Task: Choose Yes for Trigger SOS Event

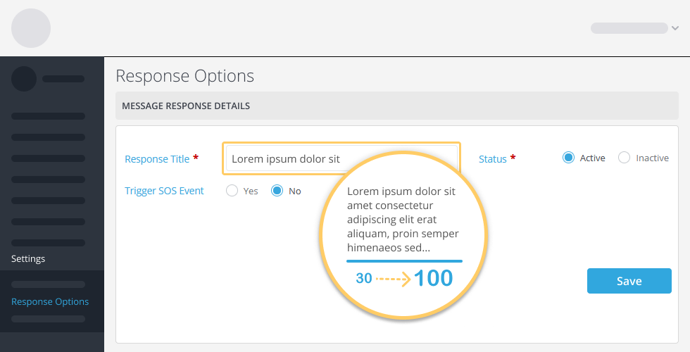Action: (232, 191)
